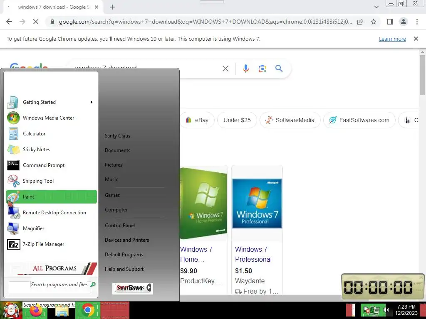Click the Learn more link
Image resolution: width=426 pixels, height=319 pixels.
tap(392, 39)
